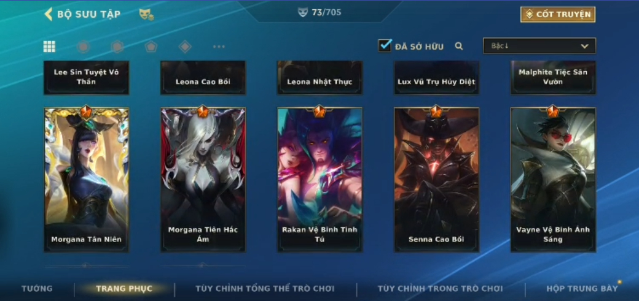The width and height of the screenshot is (639, 301).
Task: Open the Vayne Vệ Binh Ánh Sáng skin
Action: (553, 180)
